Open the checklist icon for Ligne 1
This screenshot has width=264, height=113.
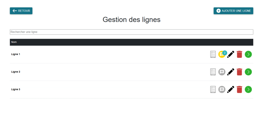(213, 54)
